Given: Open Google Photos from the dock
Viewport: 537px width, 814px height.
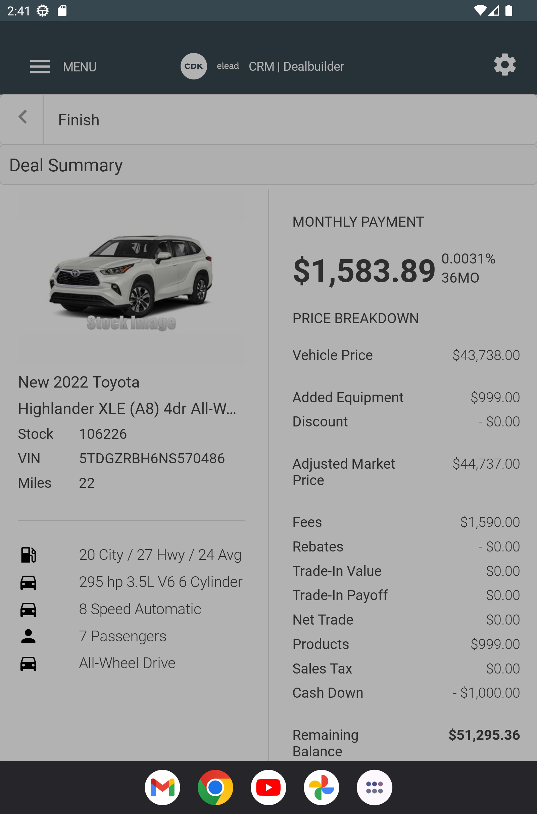Looking at the screenshot, I should [x=321, y=787].
